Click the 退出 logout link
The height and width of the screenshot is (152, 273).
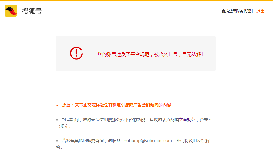tap(260, 11)
